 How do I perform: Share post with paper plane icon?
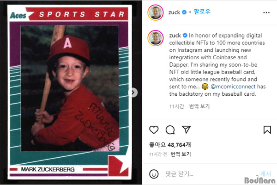tap(186, 129)
